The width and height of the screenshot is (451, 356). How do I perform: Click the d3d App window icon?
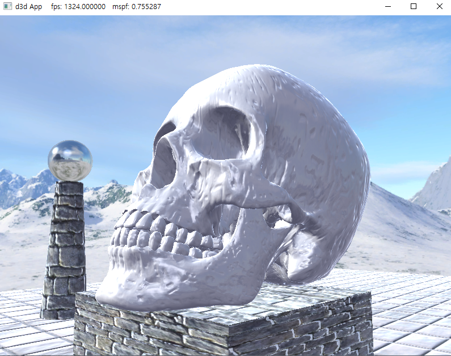[7, 6]
